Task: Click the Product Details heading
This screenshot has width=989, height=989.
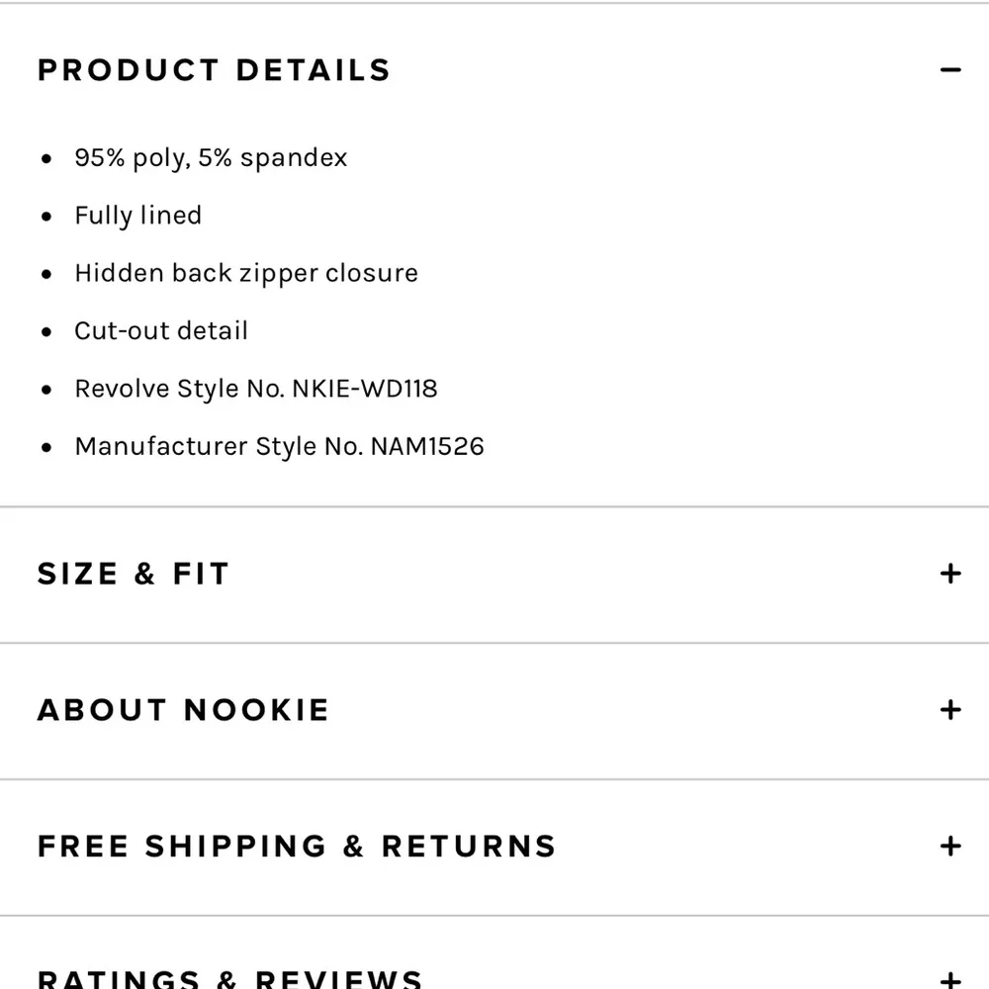Action: pyautogui.click(x=214, y=70)
